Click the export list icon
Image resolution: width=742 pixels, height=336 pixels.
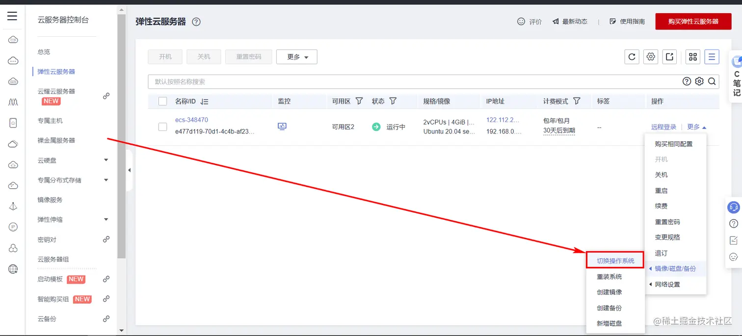(669, 57)
